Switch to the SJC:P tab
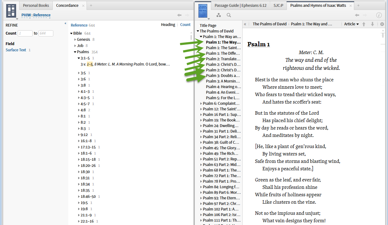The image size is (388, 225). (278, 6)
